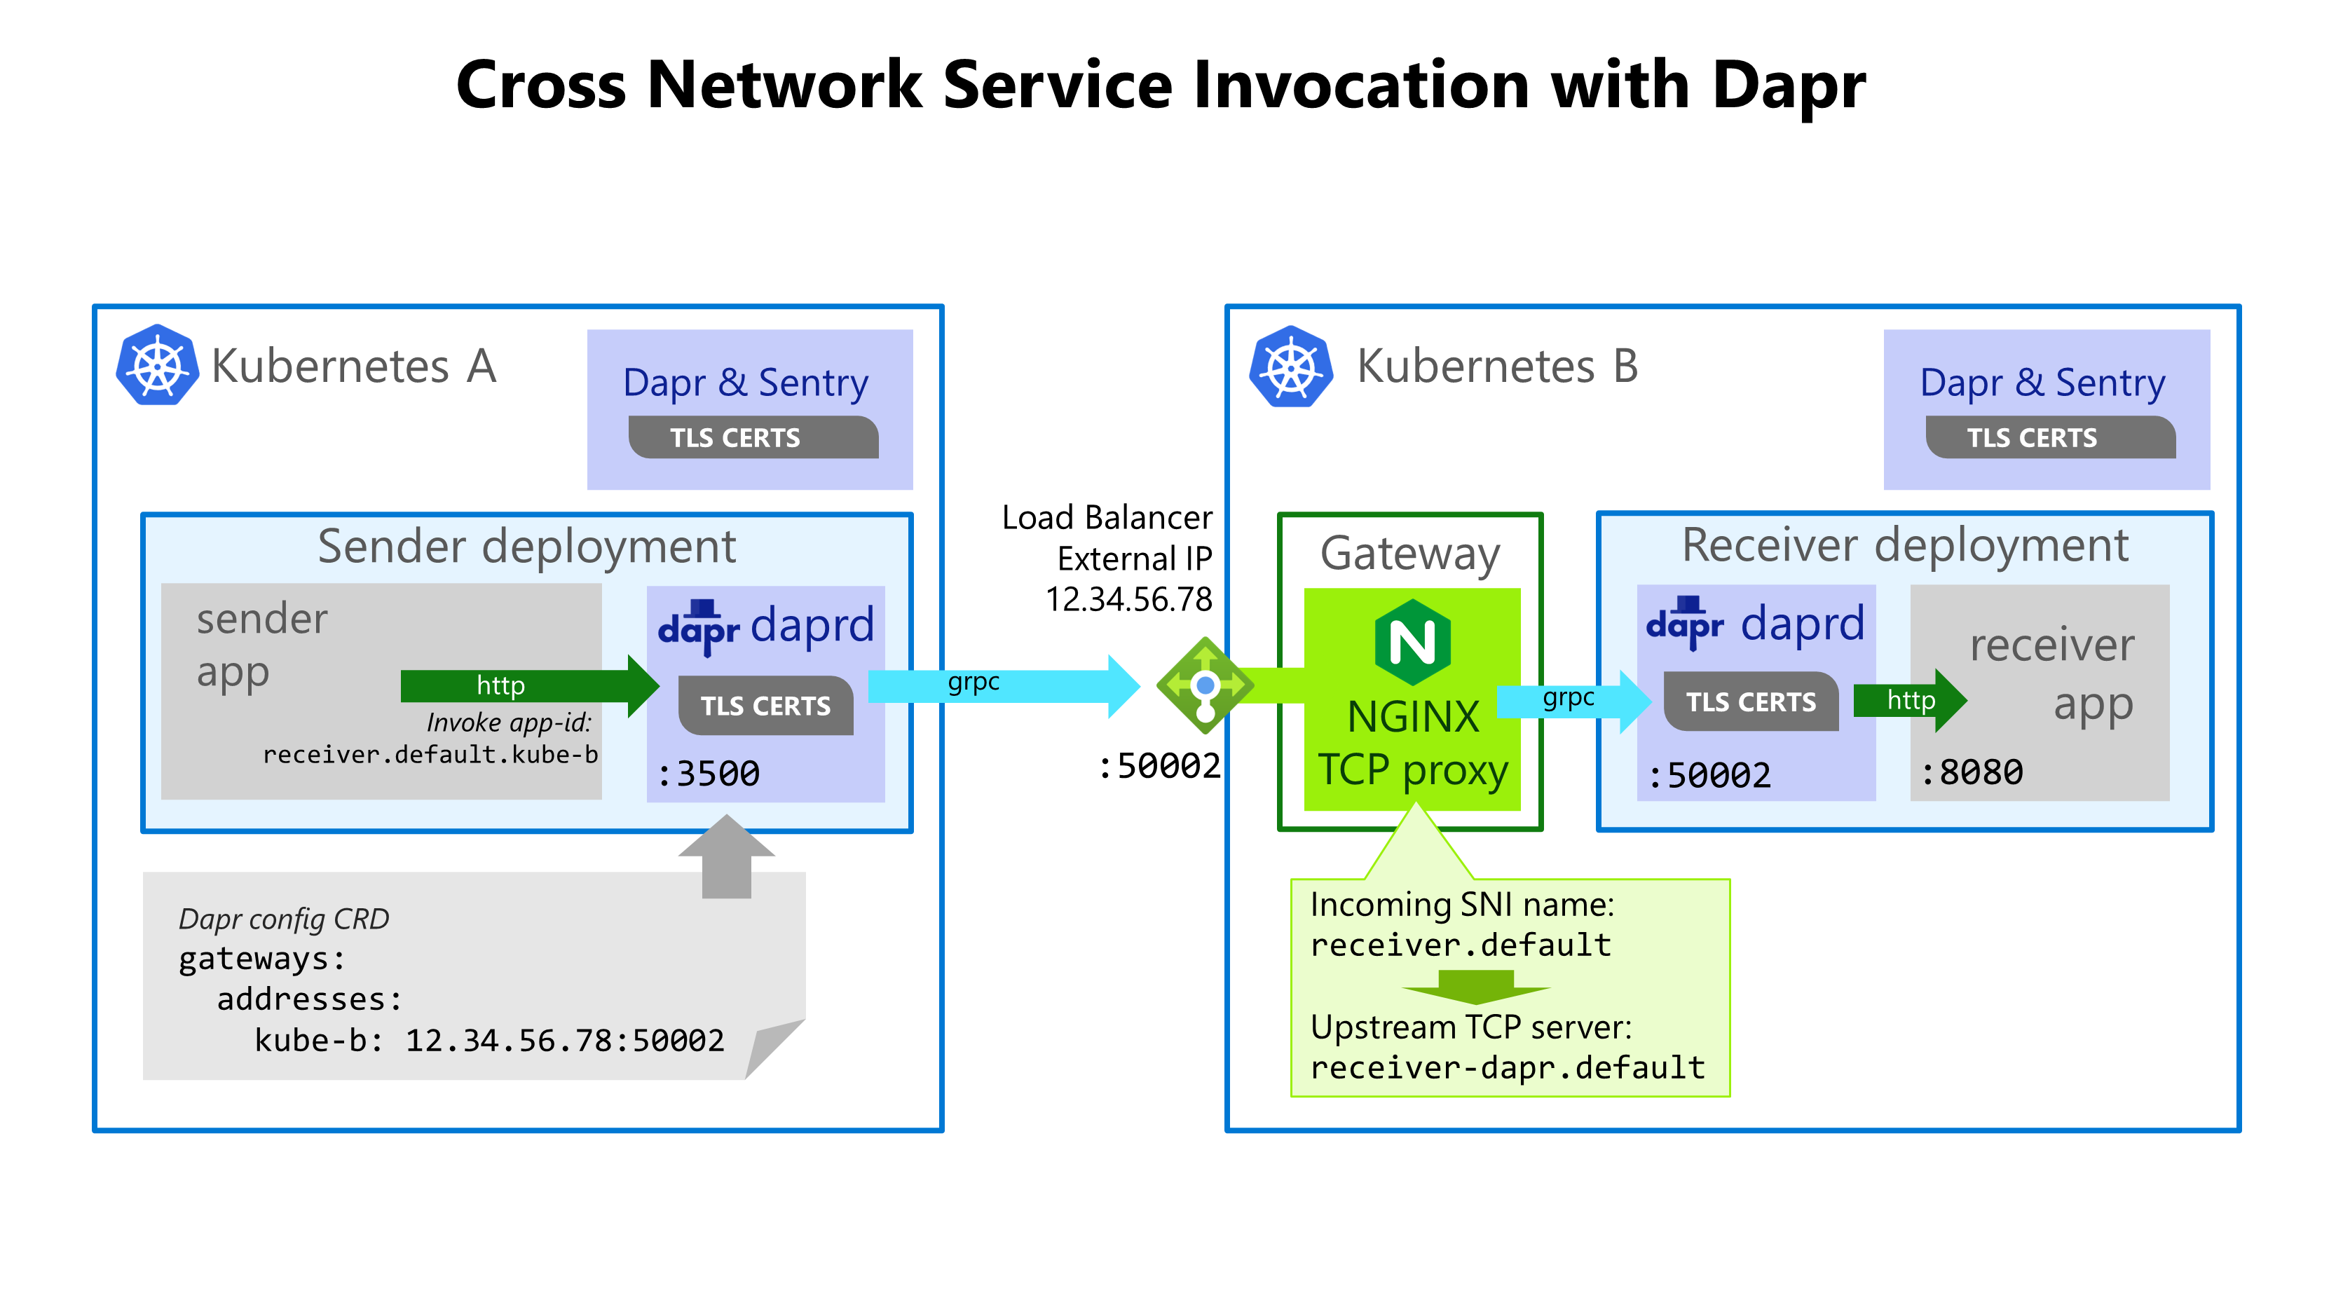Click the green load balancer diamond icon

pyautogui.click(x=1204, y=685)
